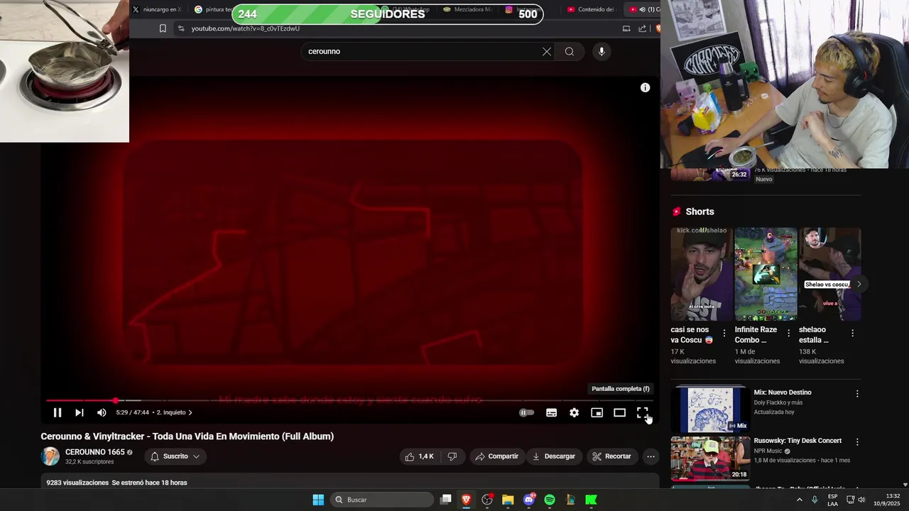Viewport: 909px width, 511px height.
Task: Click the 'Shorts' section heading
Action: 700,211
